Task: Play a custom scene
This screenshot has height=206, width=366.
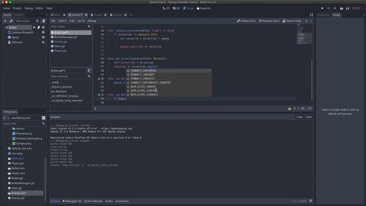Action: tap(348, 8)
